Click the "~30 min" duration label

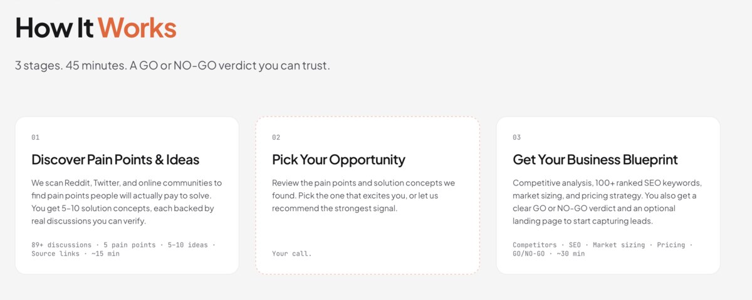pyautogui.click(x=570, y=254)
